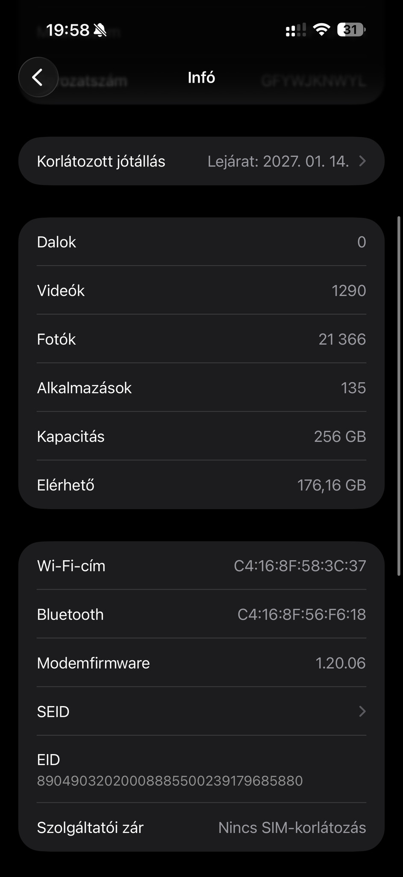Tap the Modemfirmware row
The width and height of the screenshot is (403, 877).
click(x=201, y=663)
